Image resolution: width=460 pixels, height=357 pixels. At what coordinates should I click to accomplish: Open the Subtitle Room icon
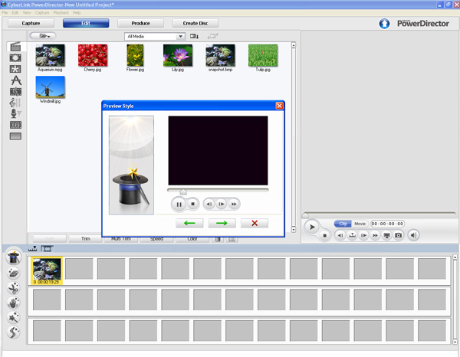pos(15,136)
